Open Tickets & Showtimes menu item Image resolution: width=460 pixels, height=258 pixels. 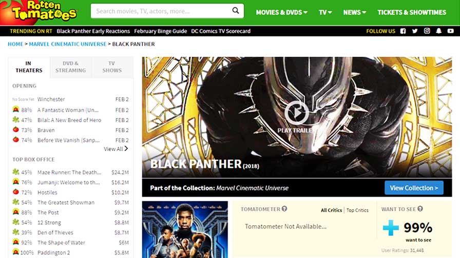tap(412, 12)
